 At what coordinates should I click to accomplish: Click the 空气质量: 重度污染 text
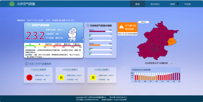[x=54, y=38]
